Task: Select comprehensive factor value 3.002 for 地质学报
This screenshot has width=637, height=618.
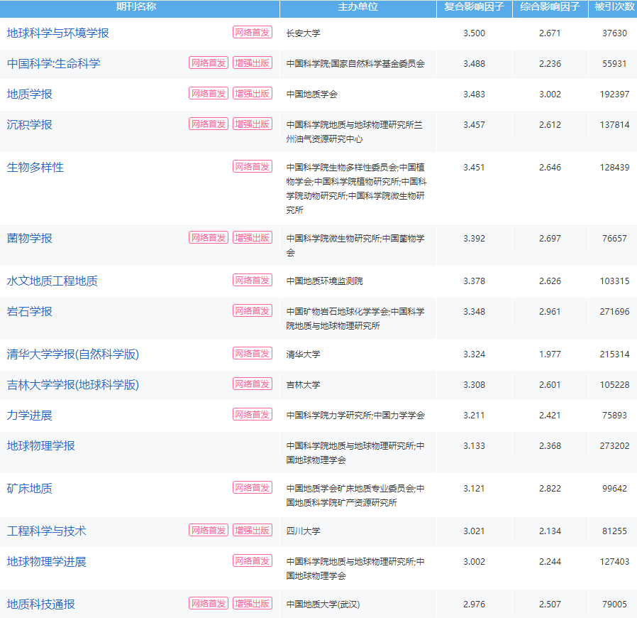Action: coord(550,94)
